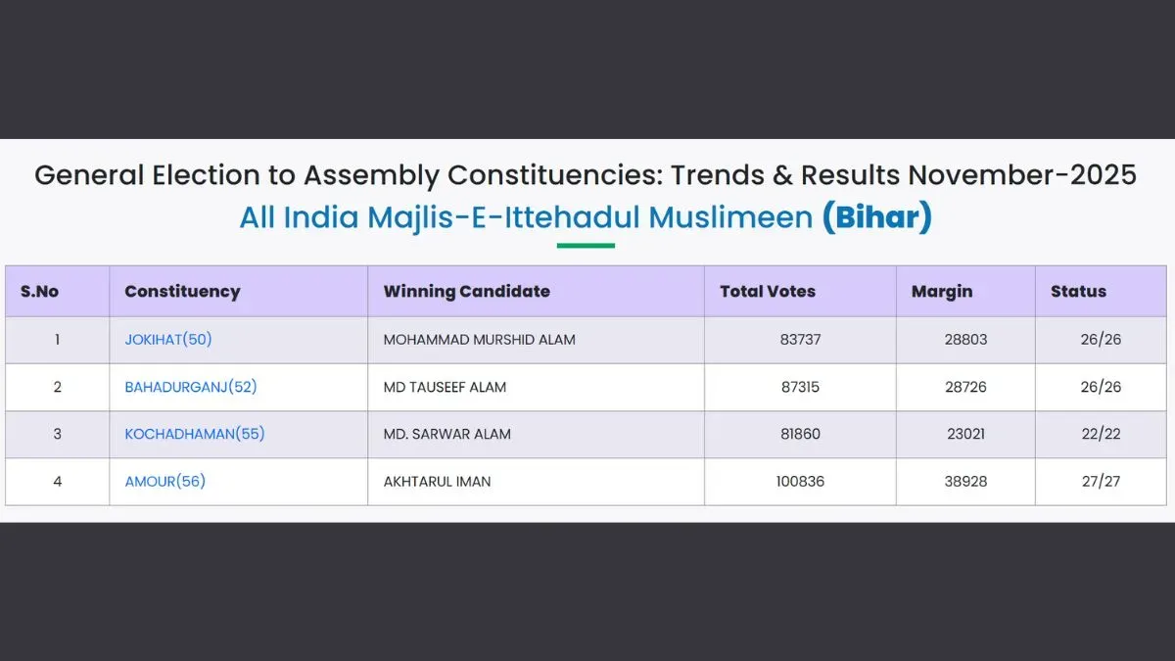Open the AMOUR(56) constituency link
Viewport: 1175px width, 661px height.
(x=164, y=481)
